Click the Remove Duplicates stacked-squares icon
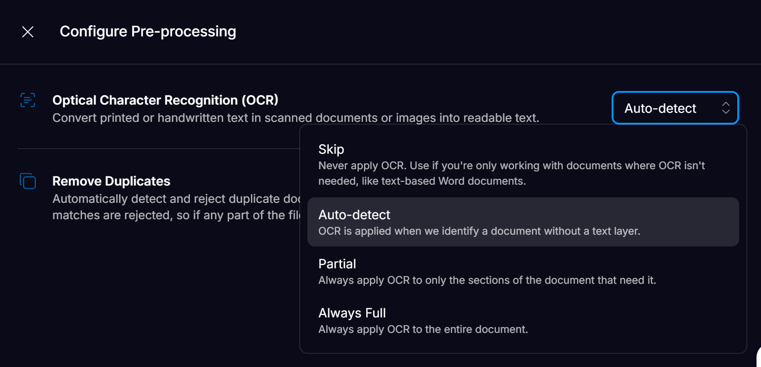The height and width of the screenshot is (367, 761). 28,181
